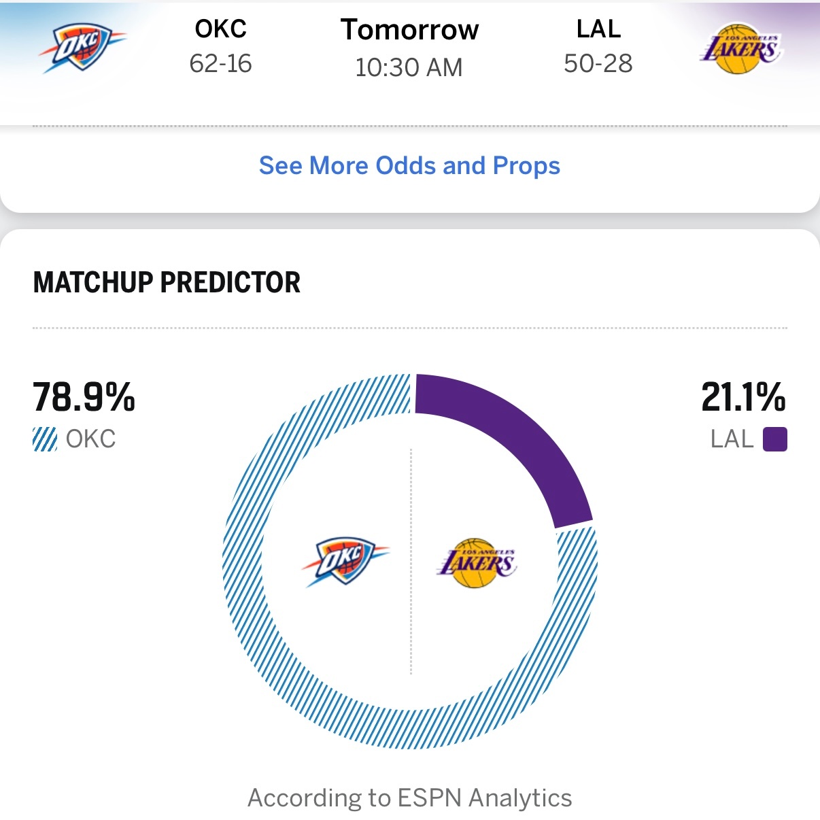Select the OKC record 62-16

(x=219, y=65)
